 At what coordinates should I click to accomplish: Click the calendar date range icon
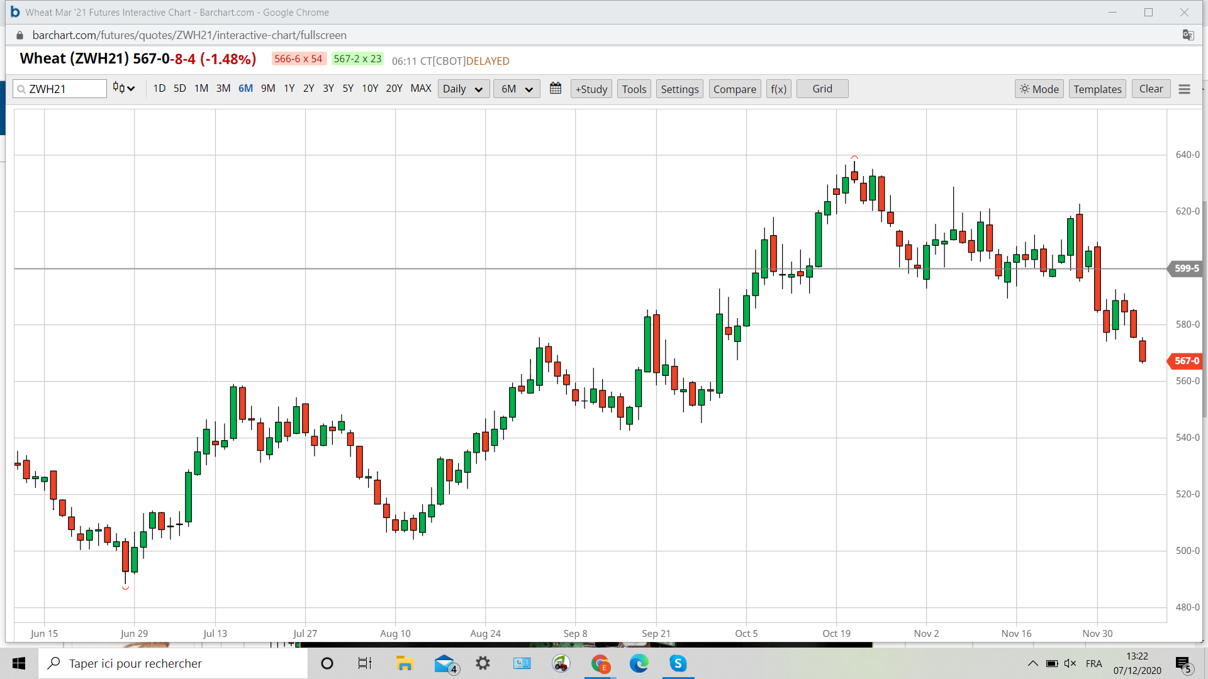555,89
